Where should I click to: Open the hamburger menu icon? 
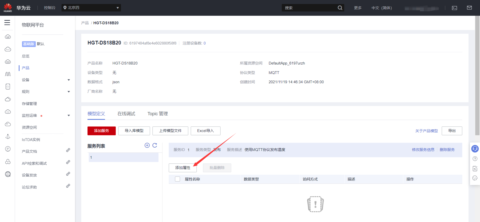coord(7,22)
